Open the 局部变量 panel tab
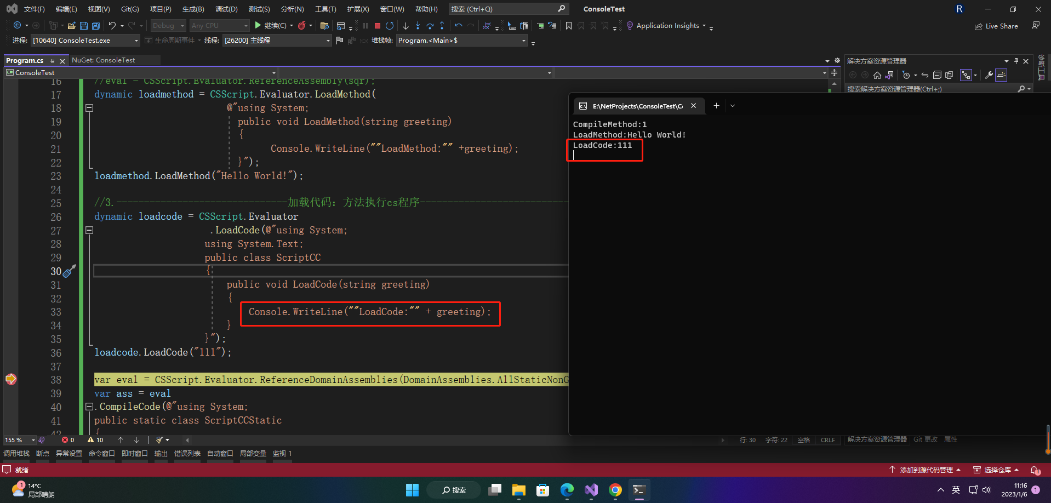Image resolution: width=1051 pixels, height=503 pixels. [253, 454]
